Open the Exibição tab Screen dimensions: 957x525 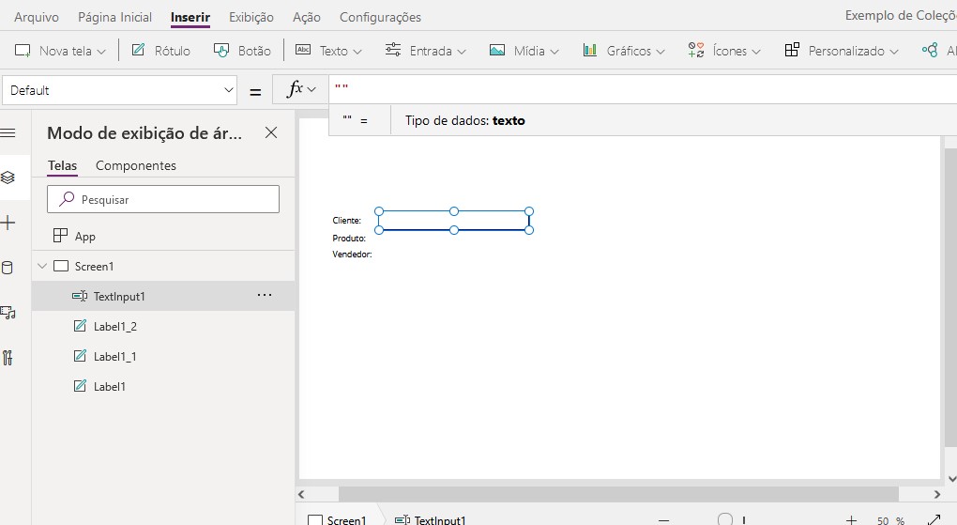coord(251,17)
